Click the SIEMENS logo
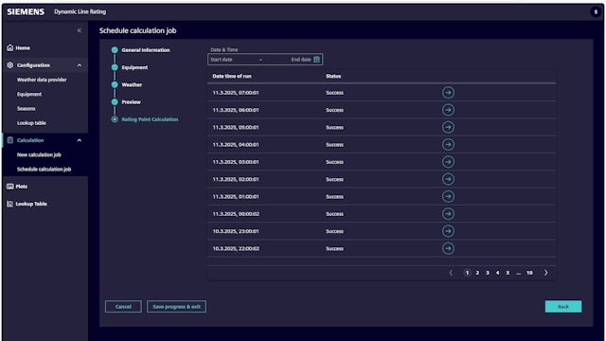This screenshot has height=341, width=606. coord(26,11)
